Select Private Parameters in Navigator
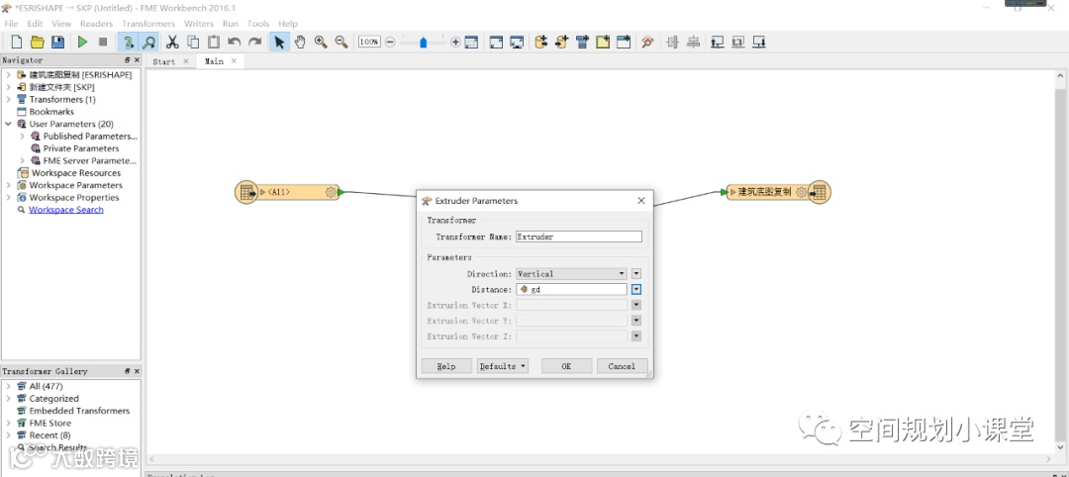 [81, 148]
